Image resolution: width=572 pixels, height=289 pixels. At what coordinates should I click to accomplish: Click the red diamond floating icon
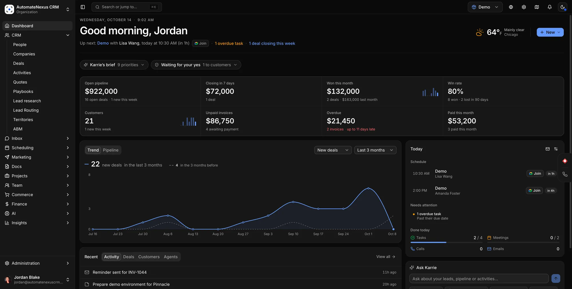tap(565, 161)
